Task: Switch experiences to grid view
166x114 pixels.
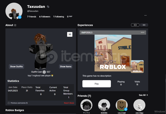Action: [144, 25]
